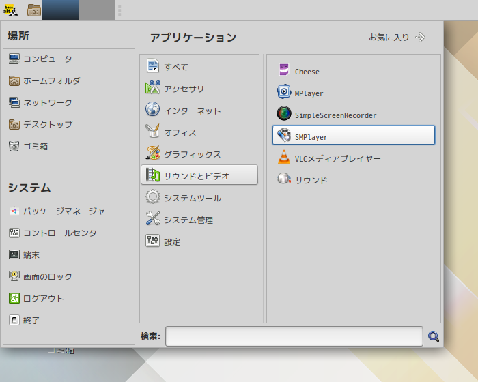478x382 pixels.
Task: Open コンピュータ icon in Places
Action: tap(14, 59)
